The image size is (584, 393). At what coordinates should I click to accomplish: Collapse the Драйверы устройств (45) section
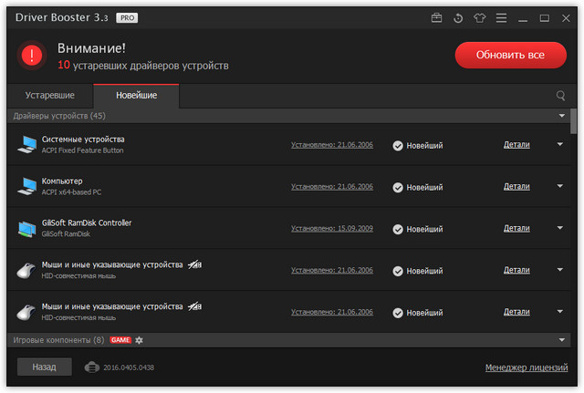(x=562, y=116)
